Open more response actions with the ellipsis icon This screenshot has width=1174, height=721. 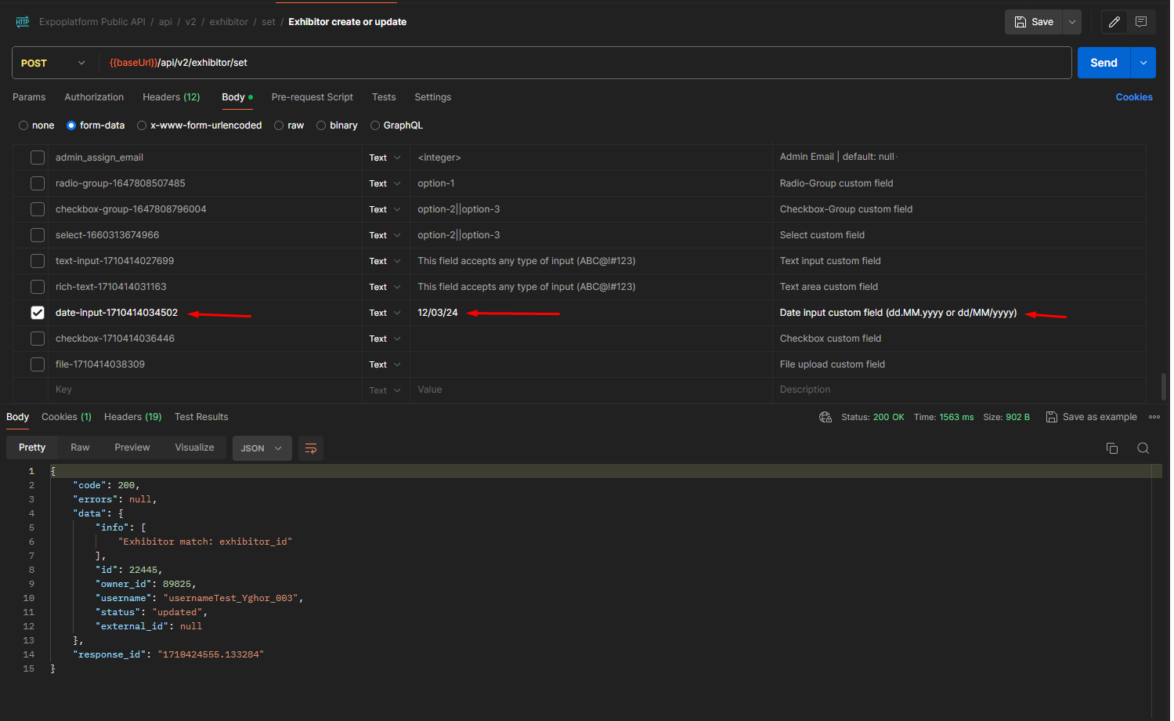click(1154, 416)
